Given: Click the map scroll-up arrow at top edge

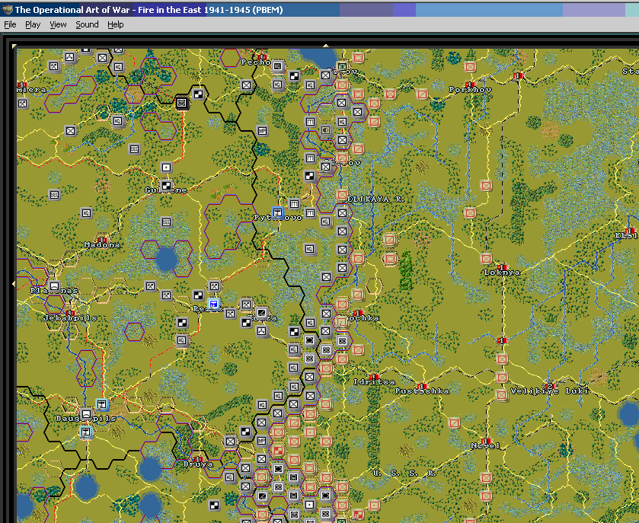Looking at the screenshot, I should point(326,46).
